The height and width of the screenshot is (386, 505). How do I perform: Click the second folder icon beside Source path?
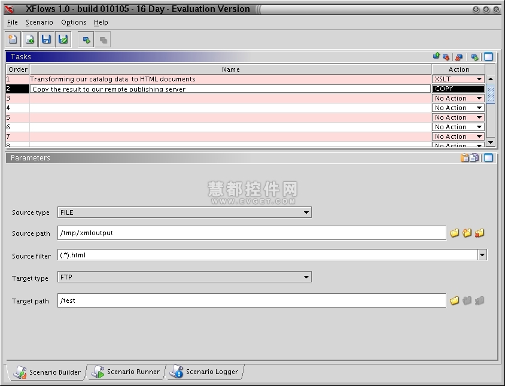coord(467,233)
